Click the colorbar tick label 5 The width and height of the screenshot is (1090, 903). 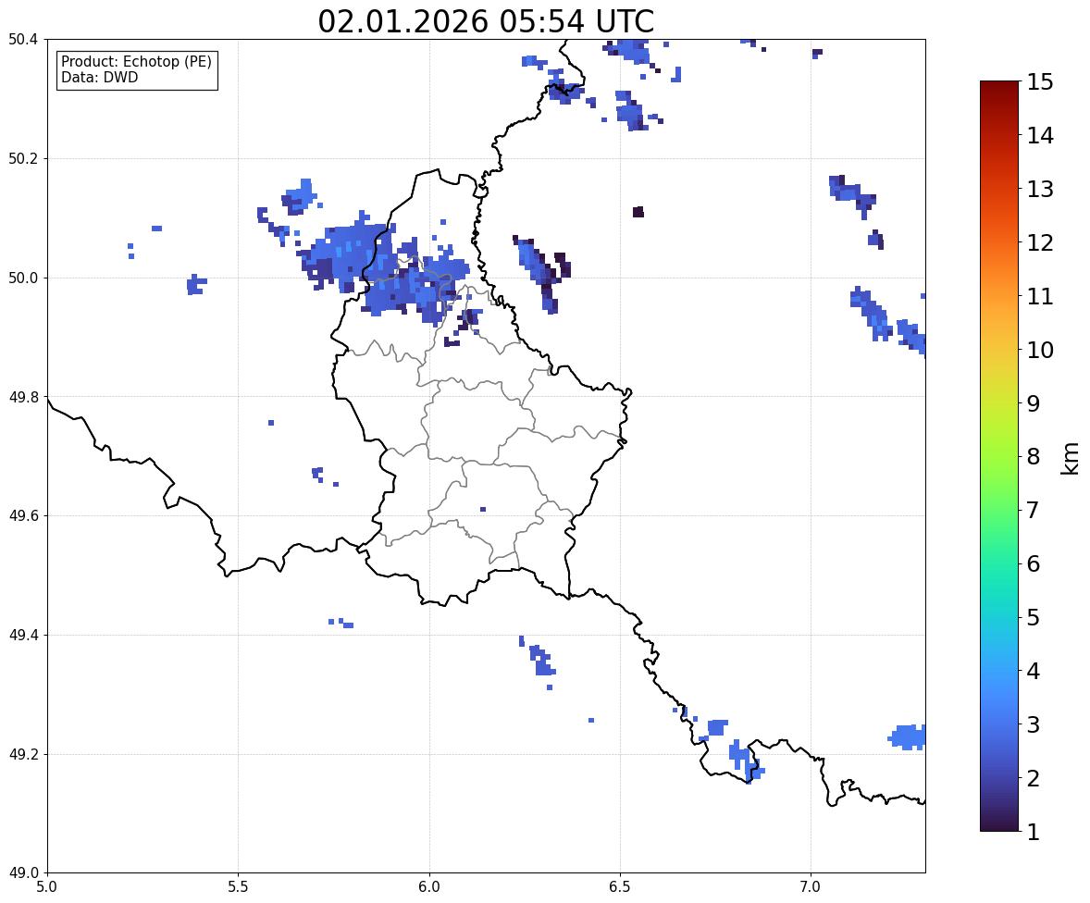tap(1034, 617)
